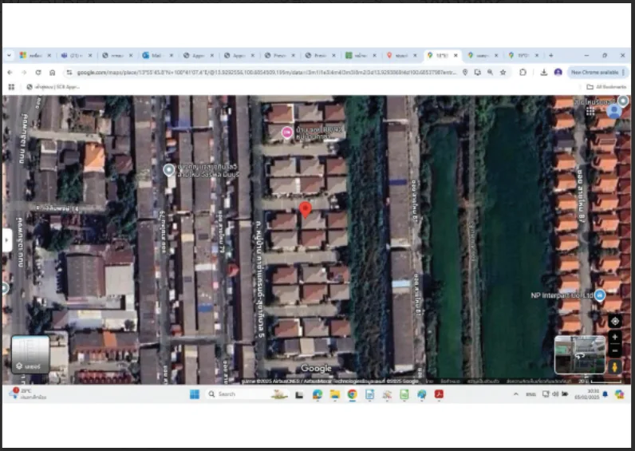Viewport: 635px width, 451px height.
Task: Bookmark this page with the star icon
Action: 503,72
